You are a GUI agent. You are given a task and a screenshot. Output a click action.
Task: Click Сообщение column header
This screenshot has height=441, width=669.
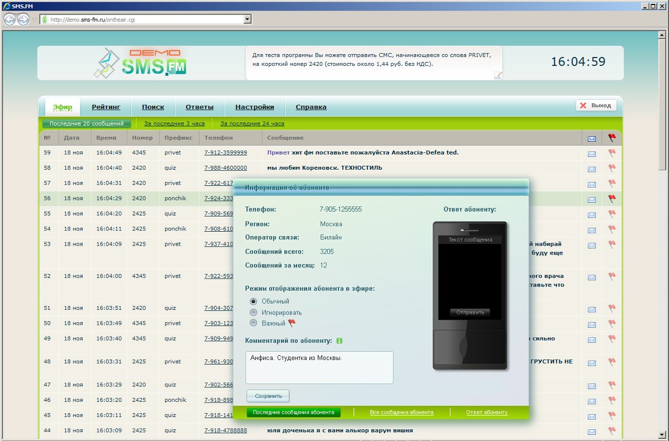(x=285, y=137)
